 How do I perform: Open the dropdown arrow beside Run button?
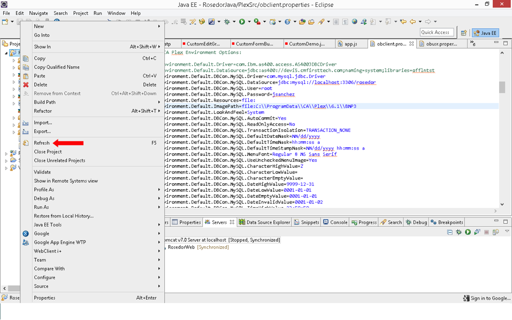point(248,22)
